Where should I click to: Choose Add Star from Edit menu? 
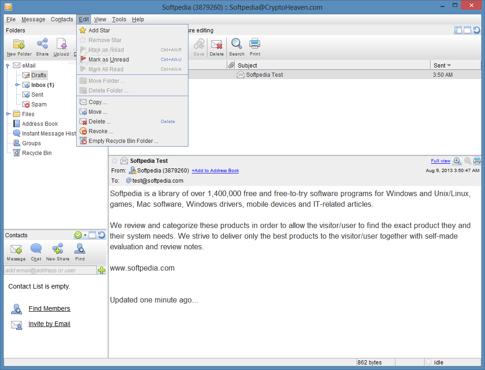pos(133,31)
